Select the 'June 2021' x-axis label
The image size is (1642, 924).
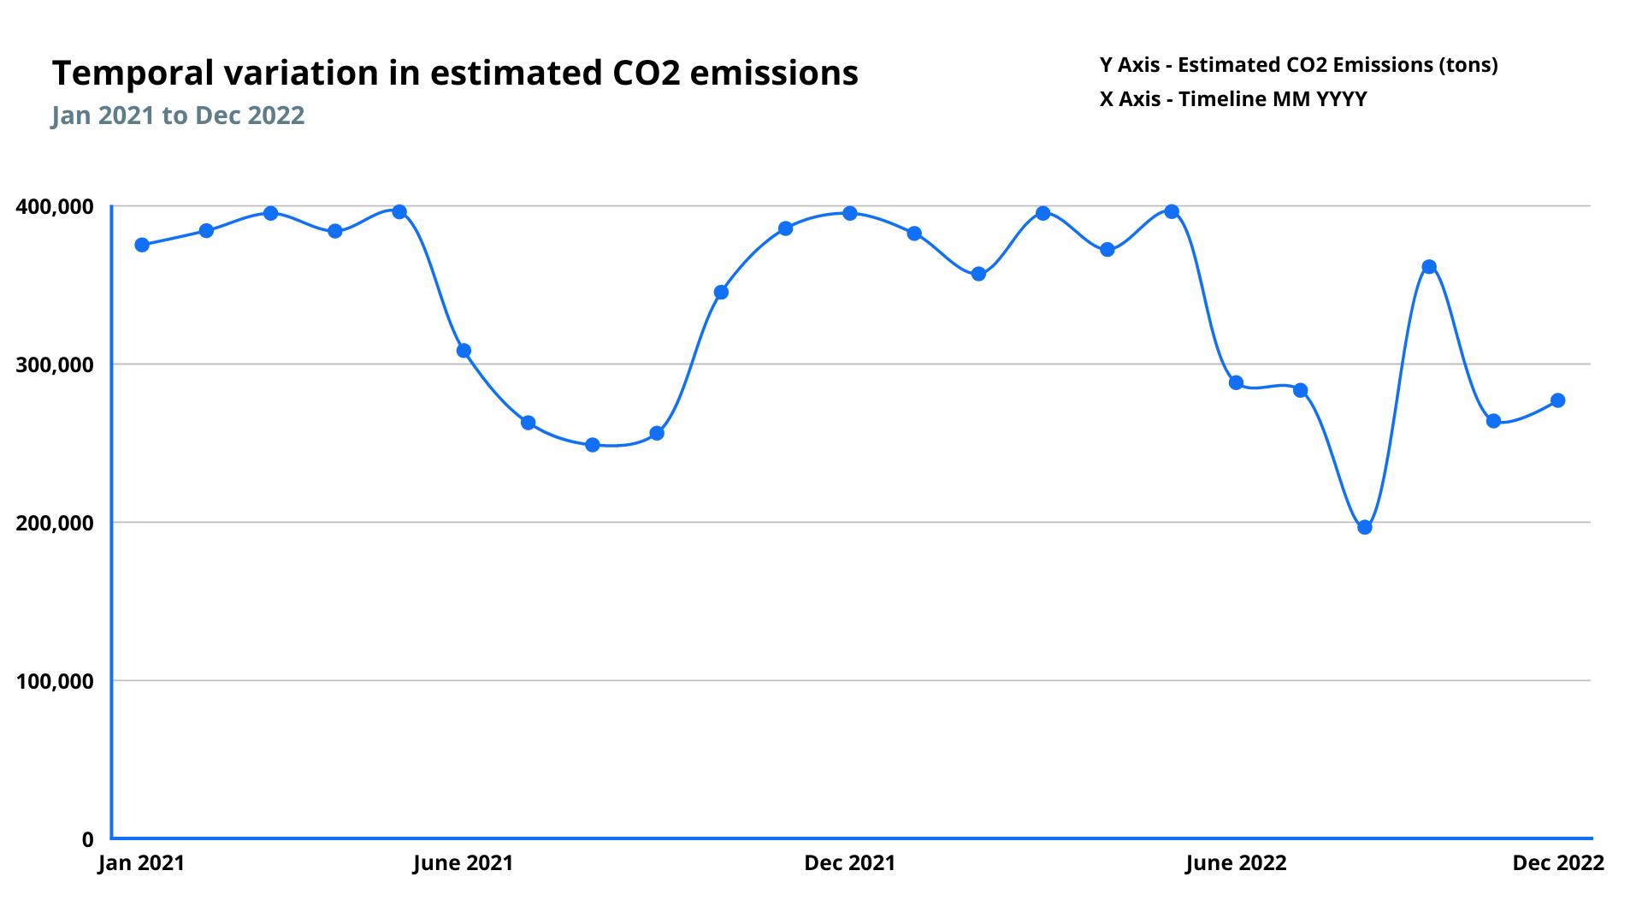pyautogui.click(x=463, y=863)
